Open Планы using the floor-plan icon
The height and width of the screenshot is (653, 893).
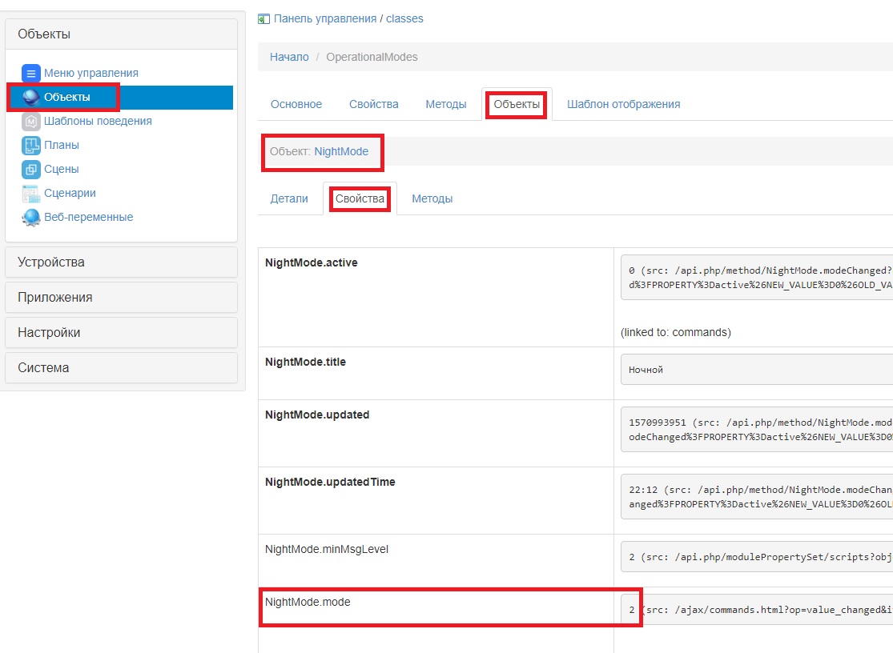(x=30, y=145)
